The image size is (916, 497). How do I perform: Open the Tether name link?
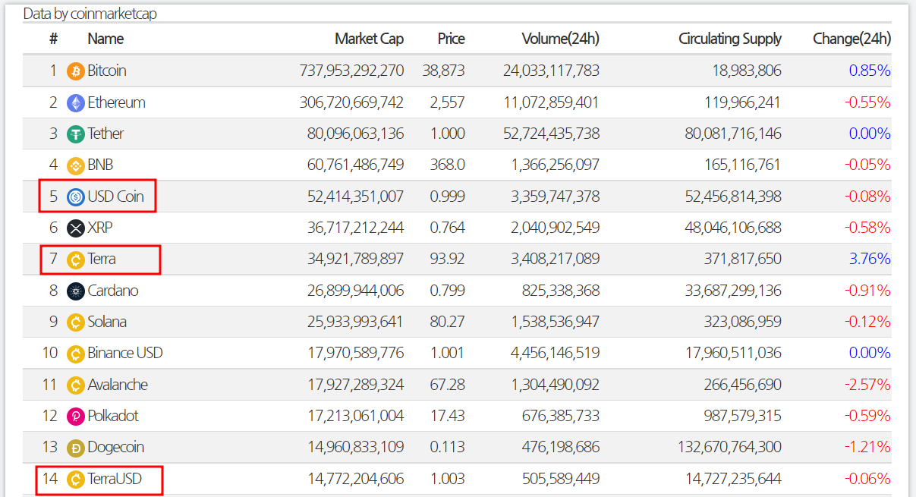point(105,134)
